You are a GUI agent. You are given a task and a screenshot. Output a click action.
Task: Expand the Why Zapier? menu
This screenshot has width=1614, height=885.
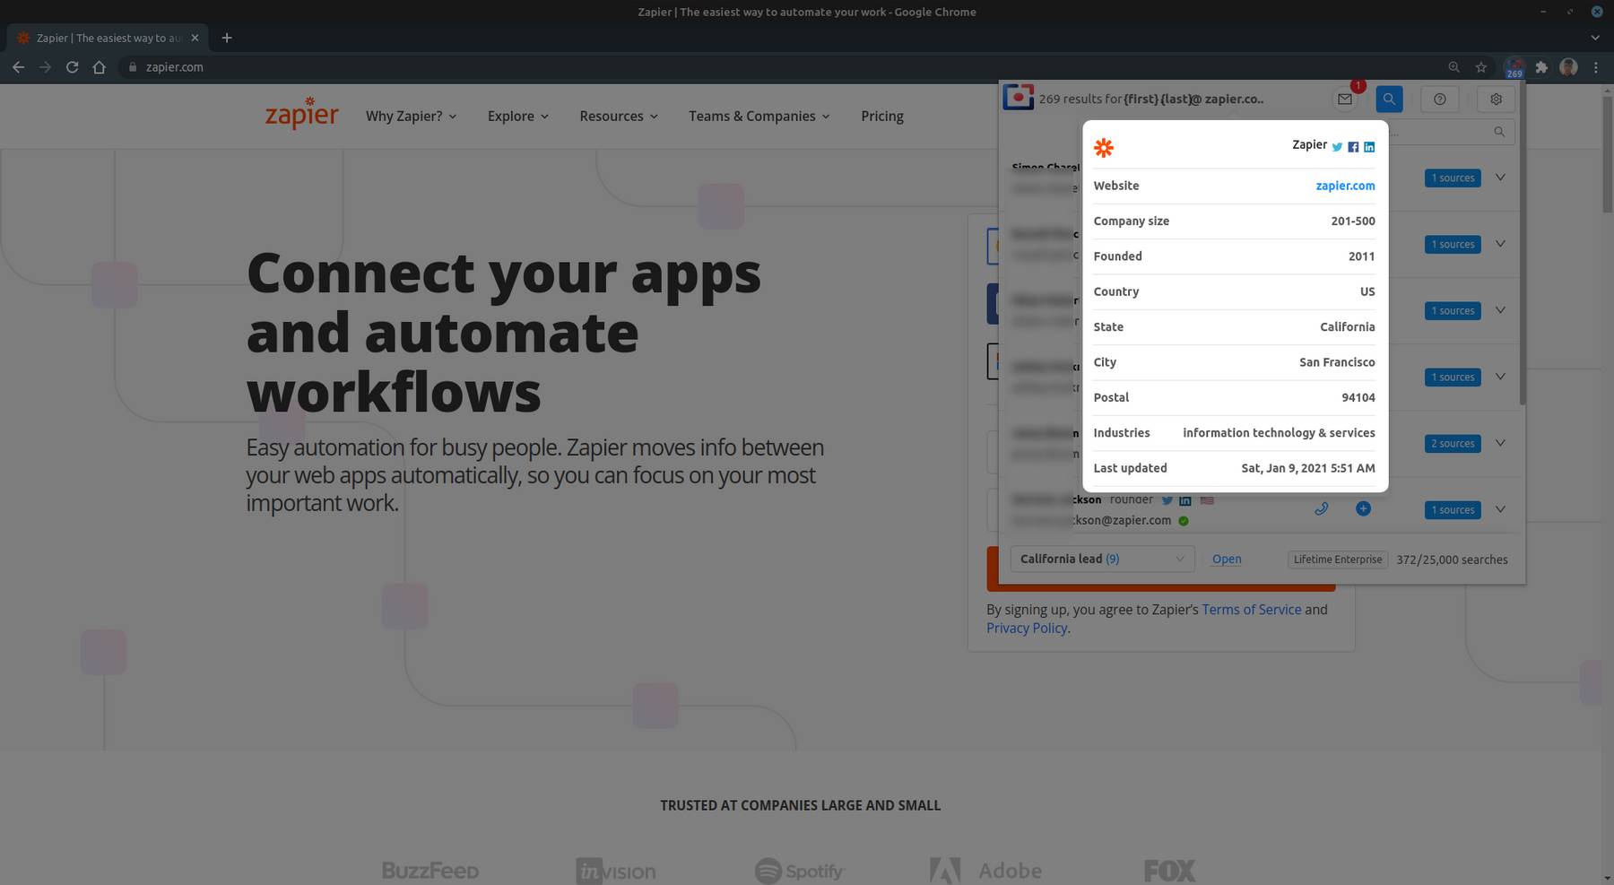coord(411,116)
